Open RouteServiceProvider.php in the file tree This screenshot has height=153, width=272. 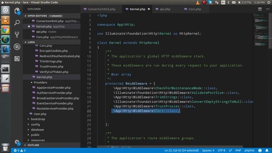click(52, 109)
